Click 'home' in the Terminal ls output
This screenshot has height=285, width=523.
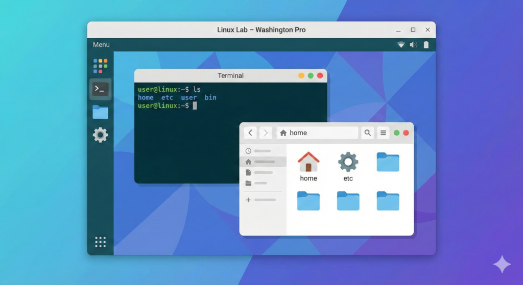click(x=146, y=97)
